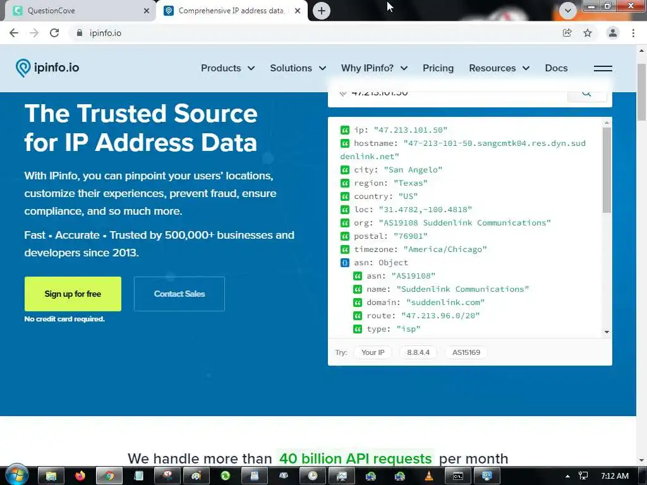The height and width of the screenshot is (485, 647).
Task: Click the quote icon beside region field
Action: click(345, 183)
